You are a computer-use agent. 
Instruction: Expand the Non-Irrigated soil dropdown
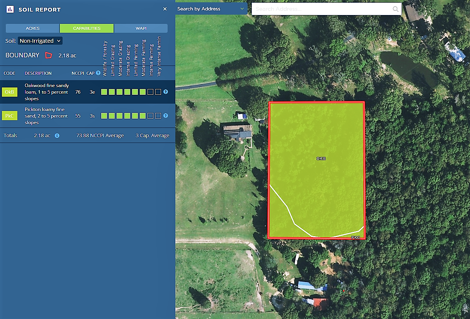tap(40, 41)
